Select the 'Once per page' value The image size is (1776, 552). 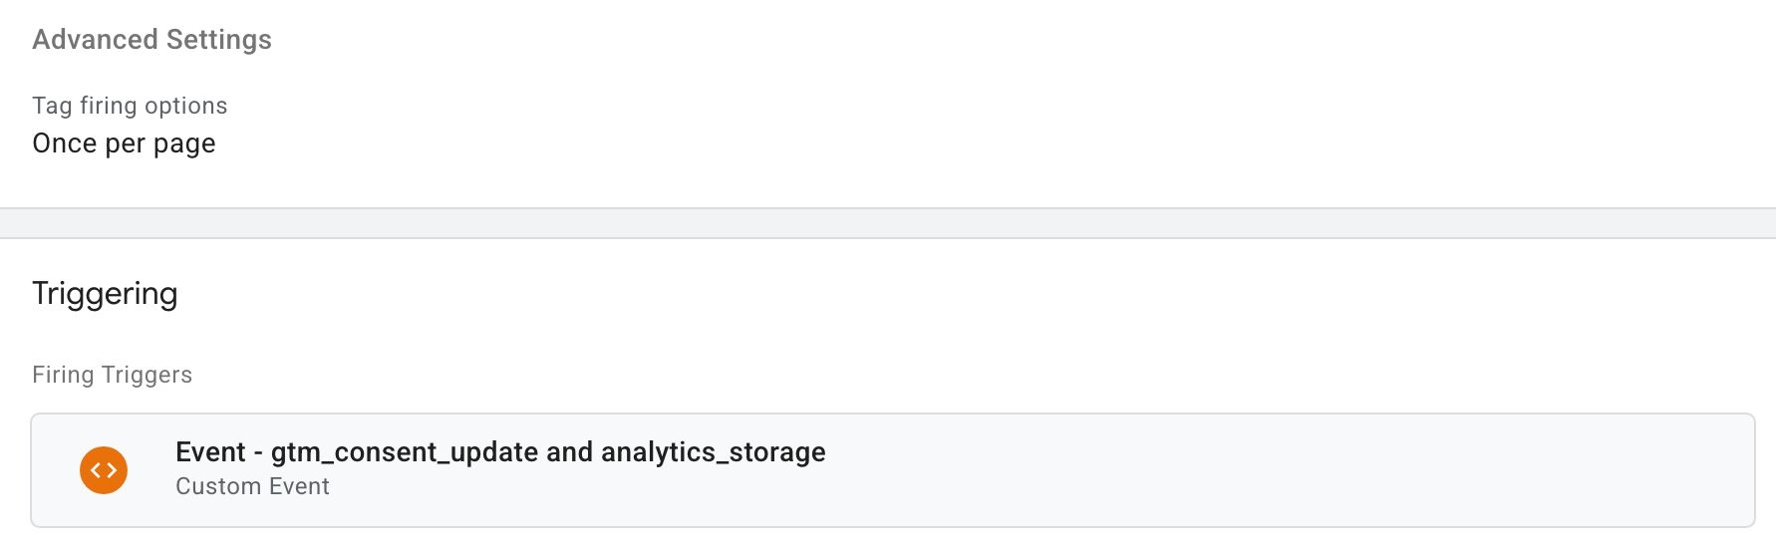(x=124, y=143)
